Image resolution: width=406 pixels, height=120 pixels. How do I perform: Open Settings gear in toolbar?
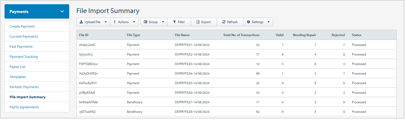point(249,22)
